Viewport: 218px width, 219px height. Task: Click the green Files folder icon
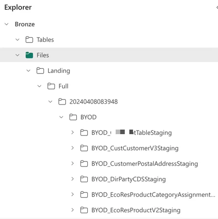(29, 55)
